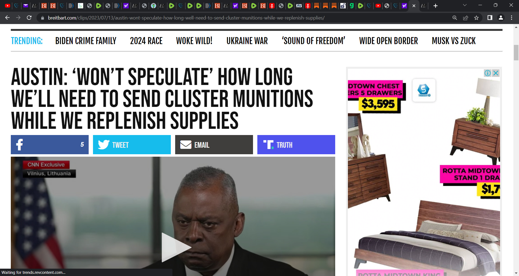Expand the tab search chevron
The image size is (519, 276).
tap(465, 5)
